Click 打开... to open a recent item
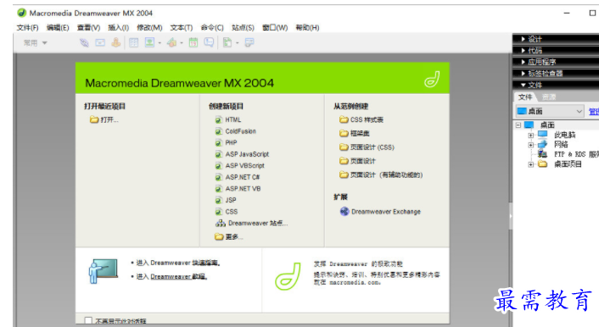 point(104,119)
